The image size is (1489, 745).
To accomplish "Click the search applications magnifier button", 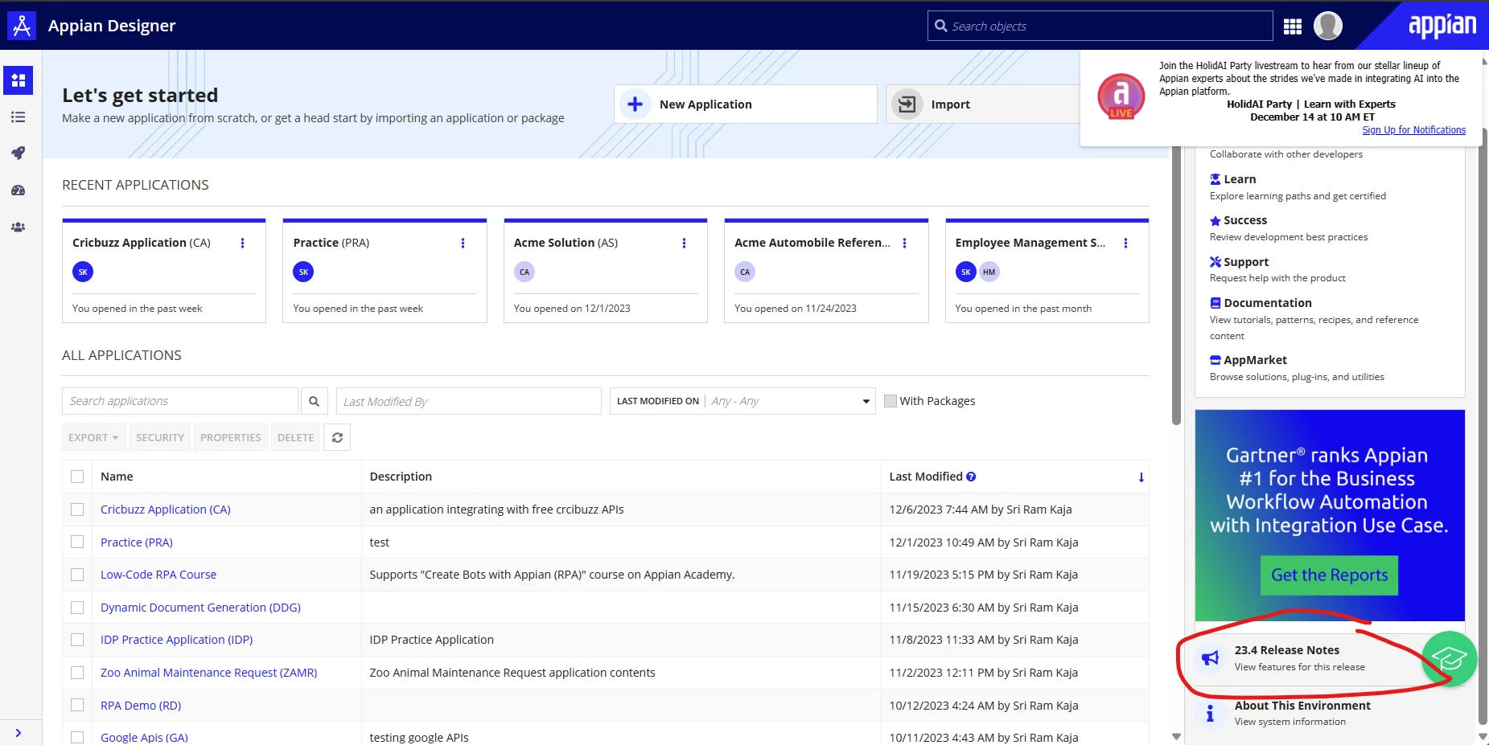I will pos(315,401).
